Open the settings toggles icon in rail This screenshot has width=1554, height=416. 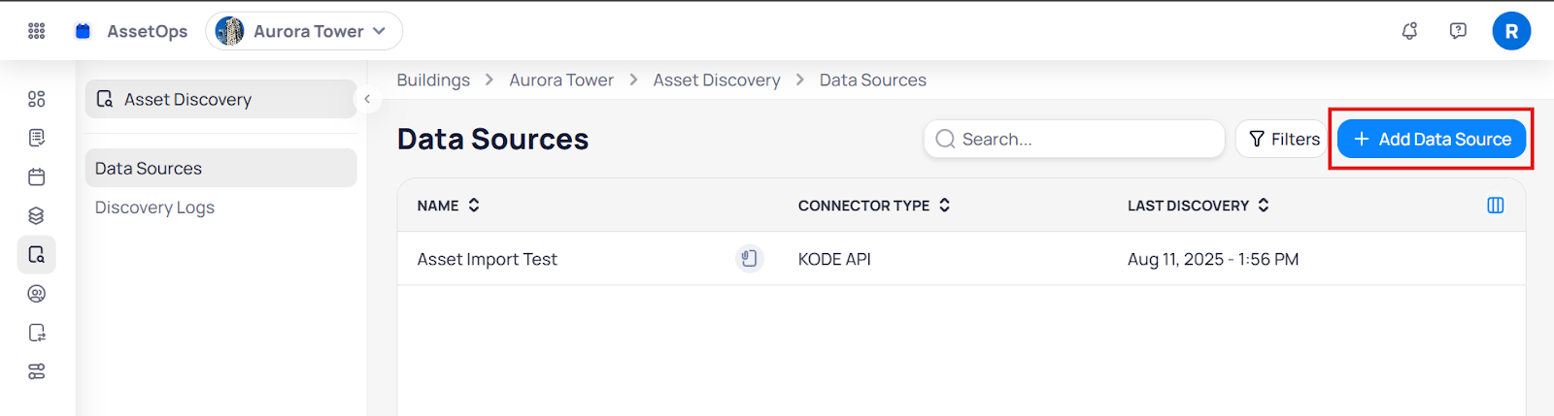(x=37, y=371)
